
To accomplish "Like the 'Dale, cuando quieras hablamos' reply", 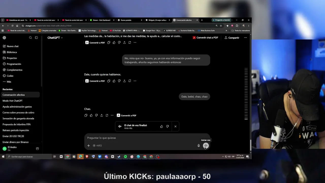I will click(114, 81).
